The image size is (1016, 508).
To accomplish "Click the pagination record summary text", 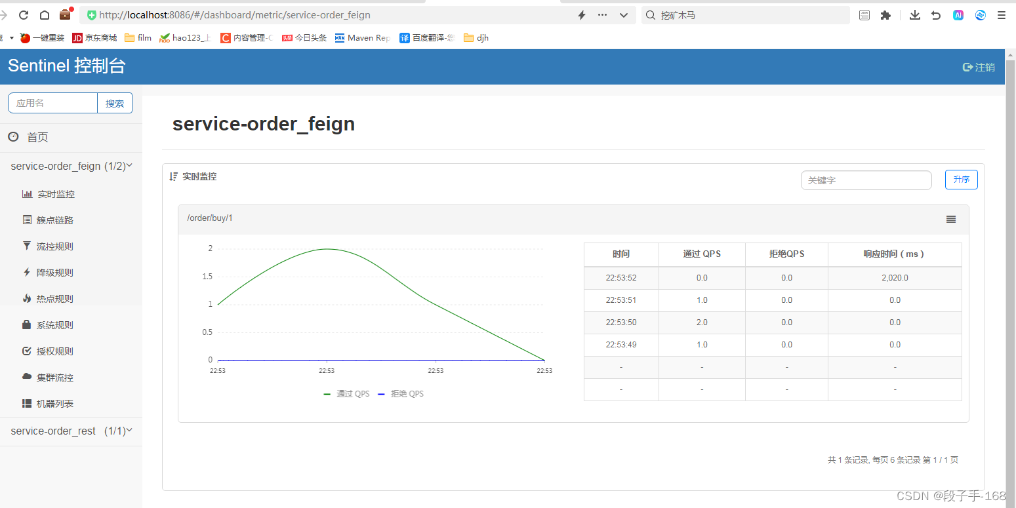I will click(893, 460).
